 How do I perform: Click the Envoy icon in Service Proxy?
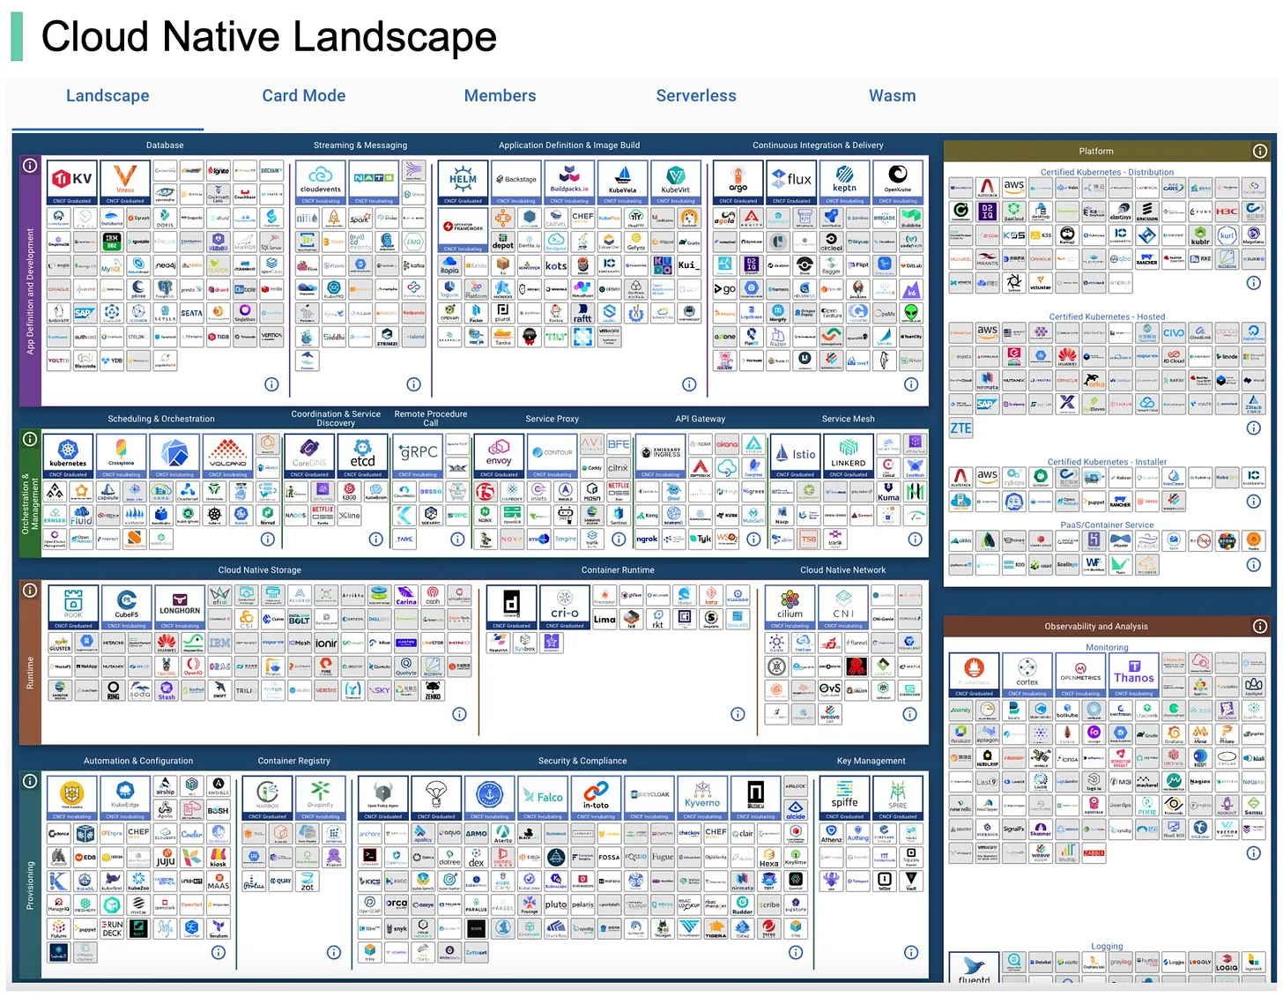498,455
